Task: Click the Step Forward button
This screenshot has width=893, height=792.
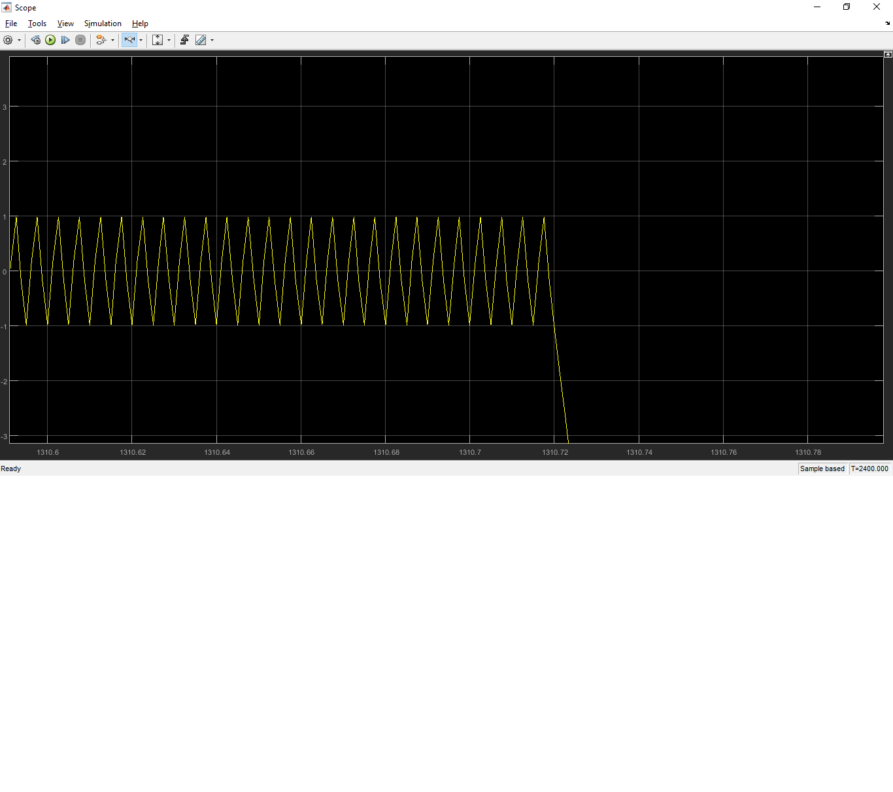Action: click(65, 41)
